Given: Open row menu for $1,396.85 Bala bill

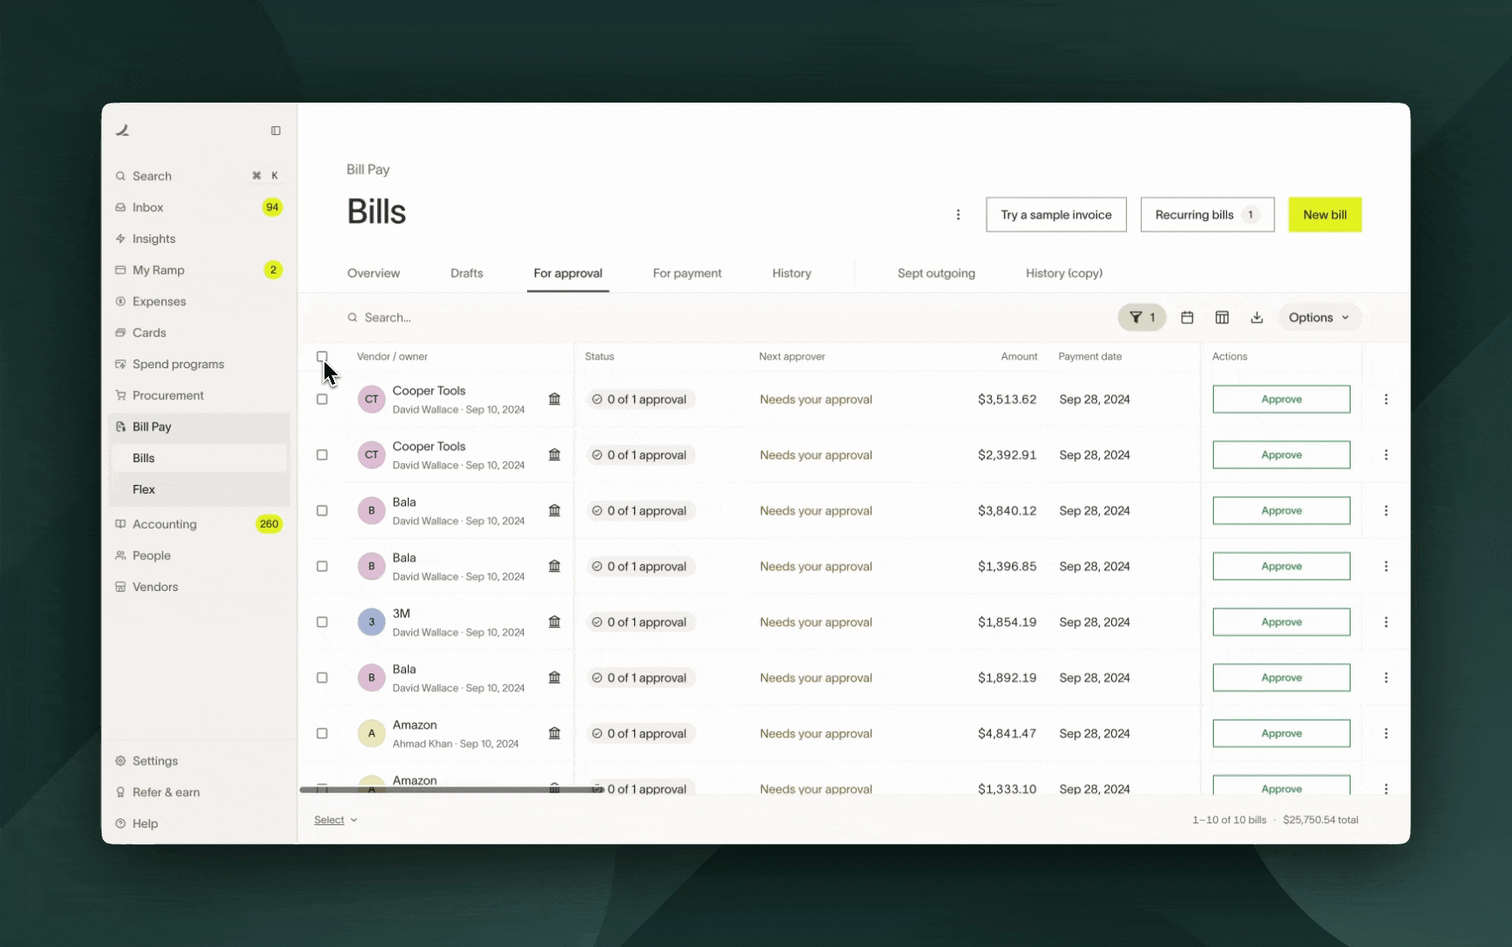Looking at the screenshot, I should click(1386, 566).
